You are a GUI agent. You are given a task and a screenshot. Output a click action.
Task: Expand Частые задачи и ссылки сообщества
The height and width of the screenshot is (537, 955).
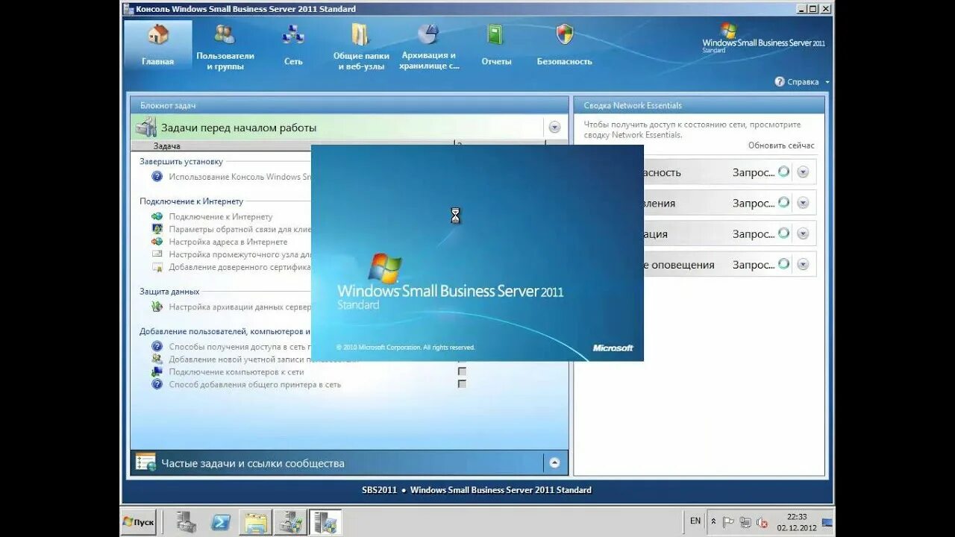[x=554, y=462]
